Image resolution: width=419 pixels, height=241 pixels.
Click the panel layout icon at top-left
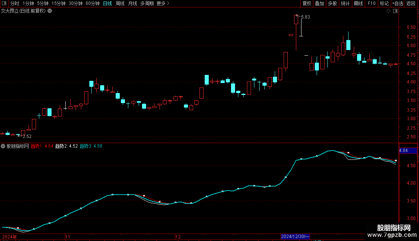pos(4,3)
